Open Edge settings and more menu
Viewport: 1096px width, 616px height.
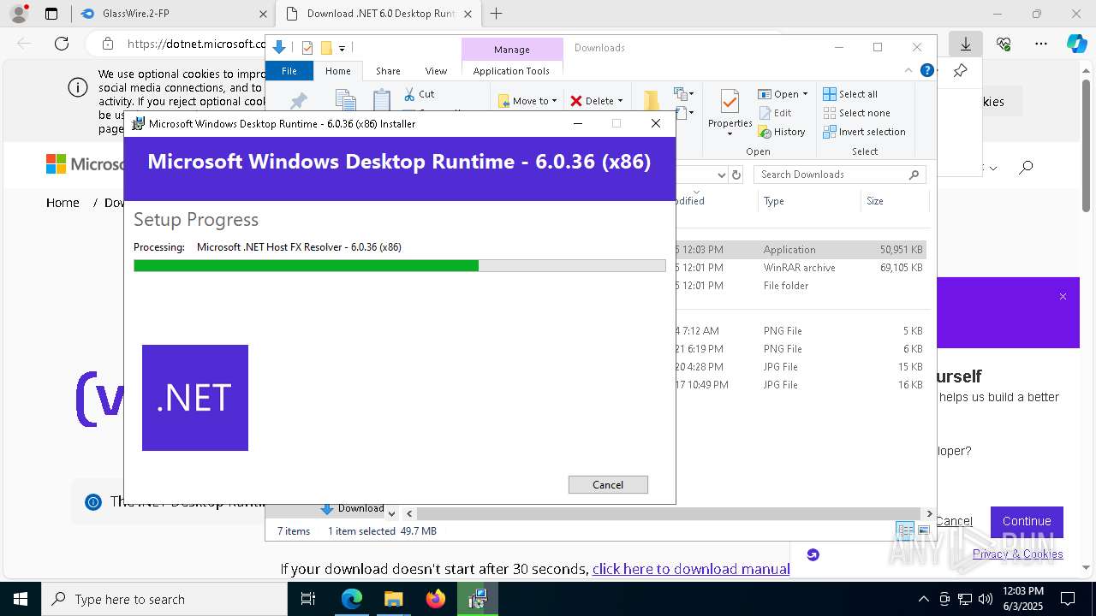(x=1041, y=44)
